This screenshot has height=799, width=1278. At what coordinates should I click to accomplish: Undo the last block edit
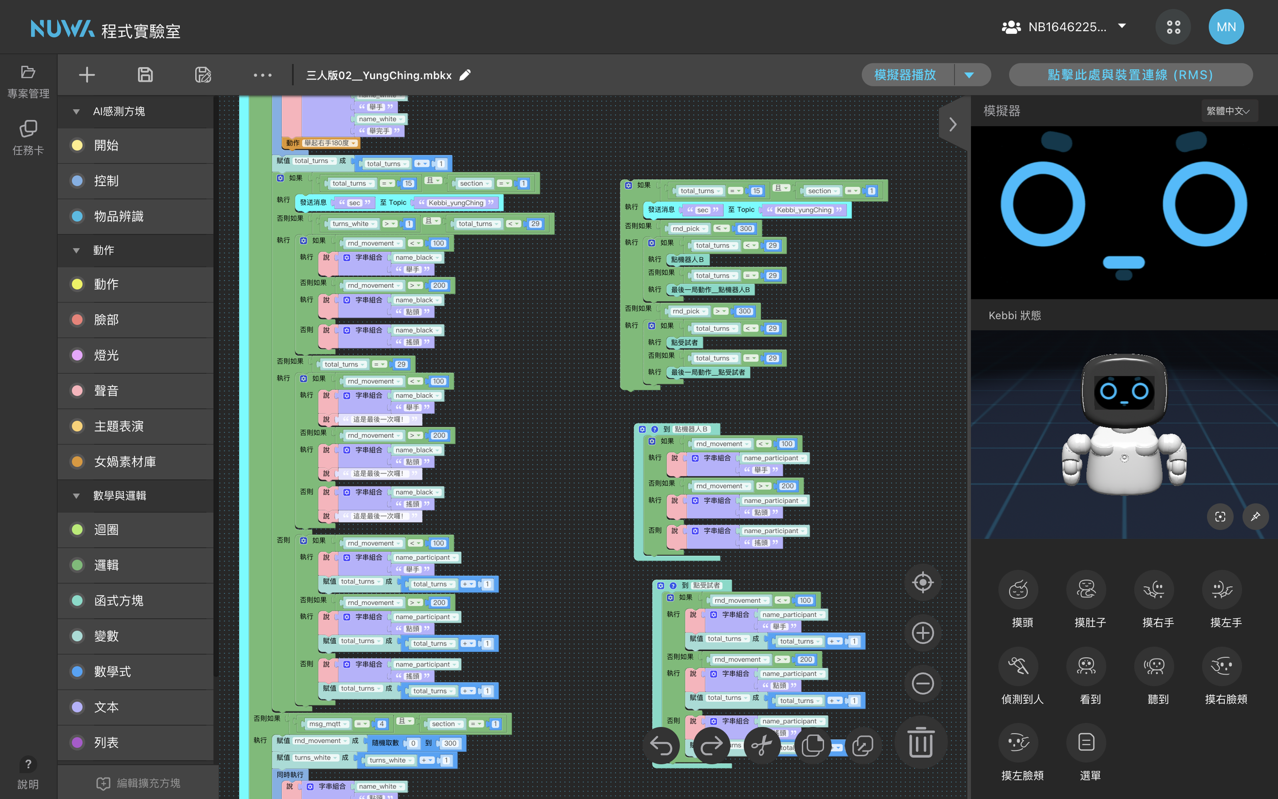[x=661, y=746]
